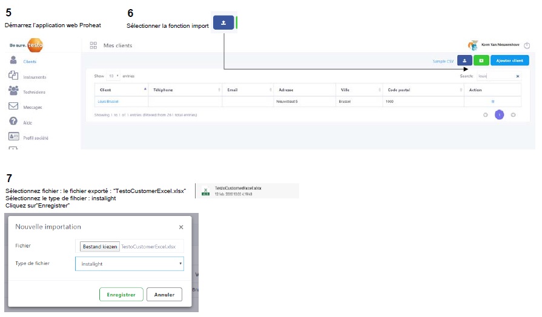542x317 pixels.
Task: Open the Louis Brussel client link
Action: click(x=108, y=102)
